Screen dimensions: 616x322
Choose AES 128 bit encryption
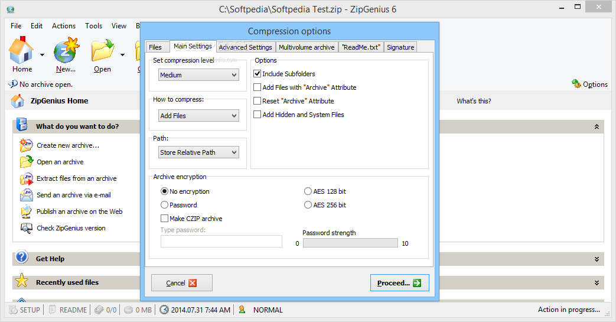(308, 191)
